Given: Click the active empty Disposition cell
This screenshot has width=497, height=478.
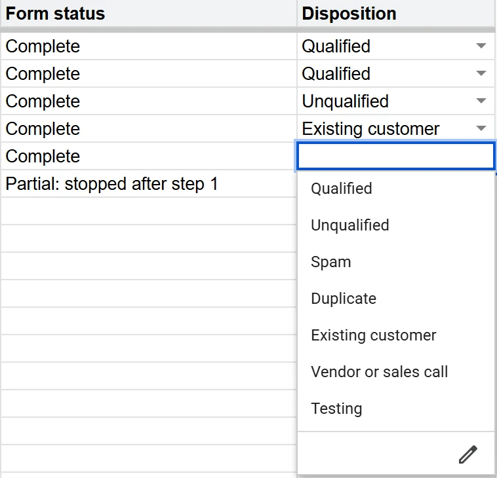Looking at the screenshot, I should (x=395, y=156).
